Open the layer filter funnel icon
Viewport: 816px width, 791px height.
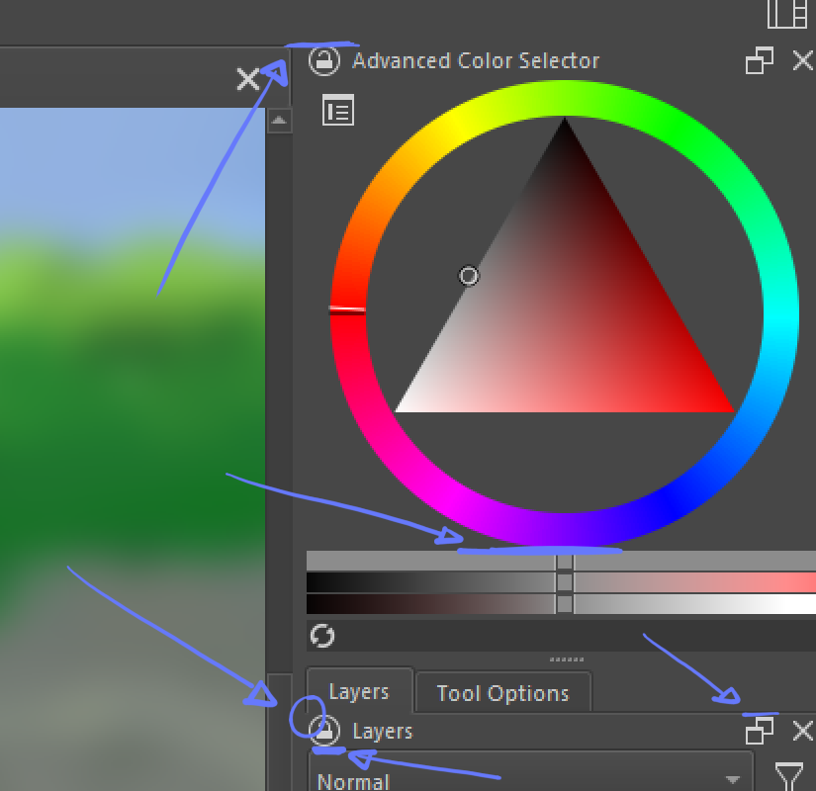[789, 777]
